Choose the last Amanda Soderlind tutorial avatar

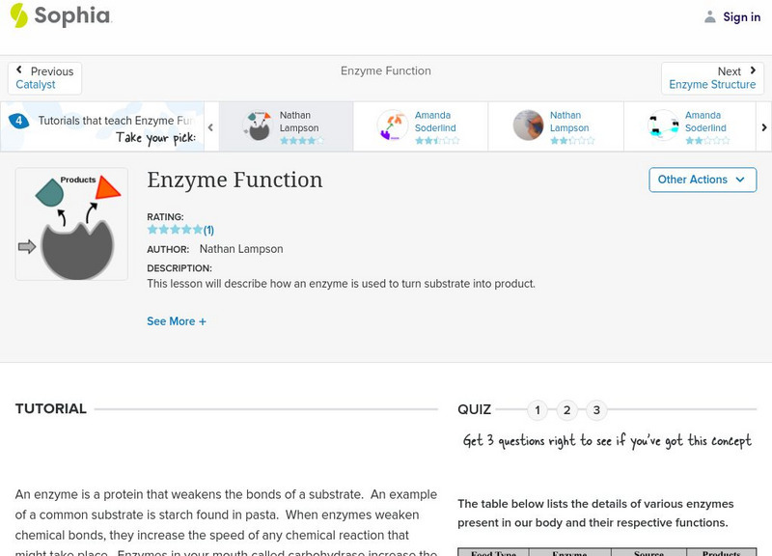663,125
